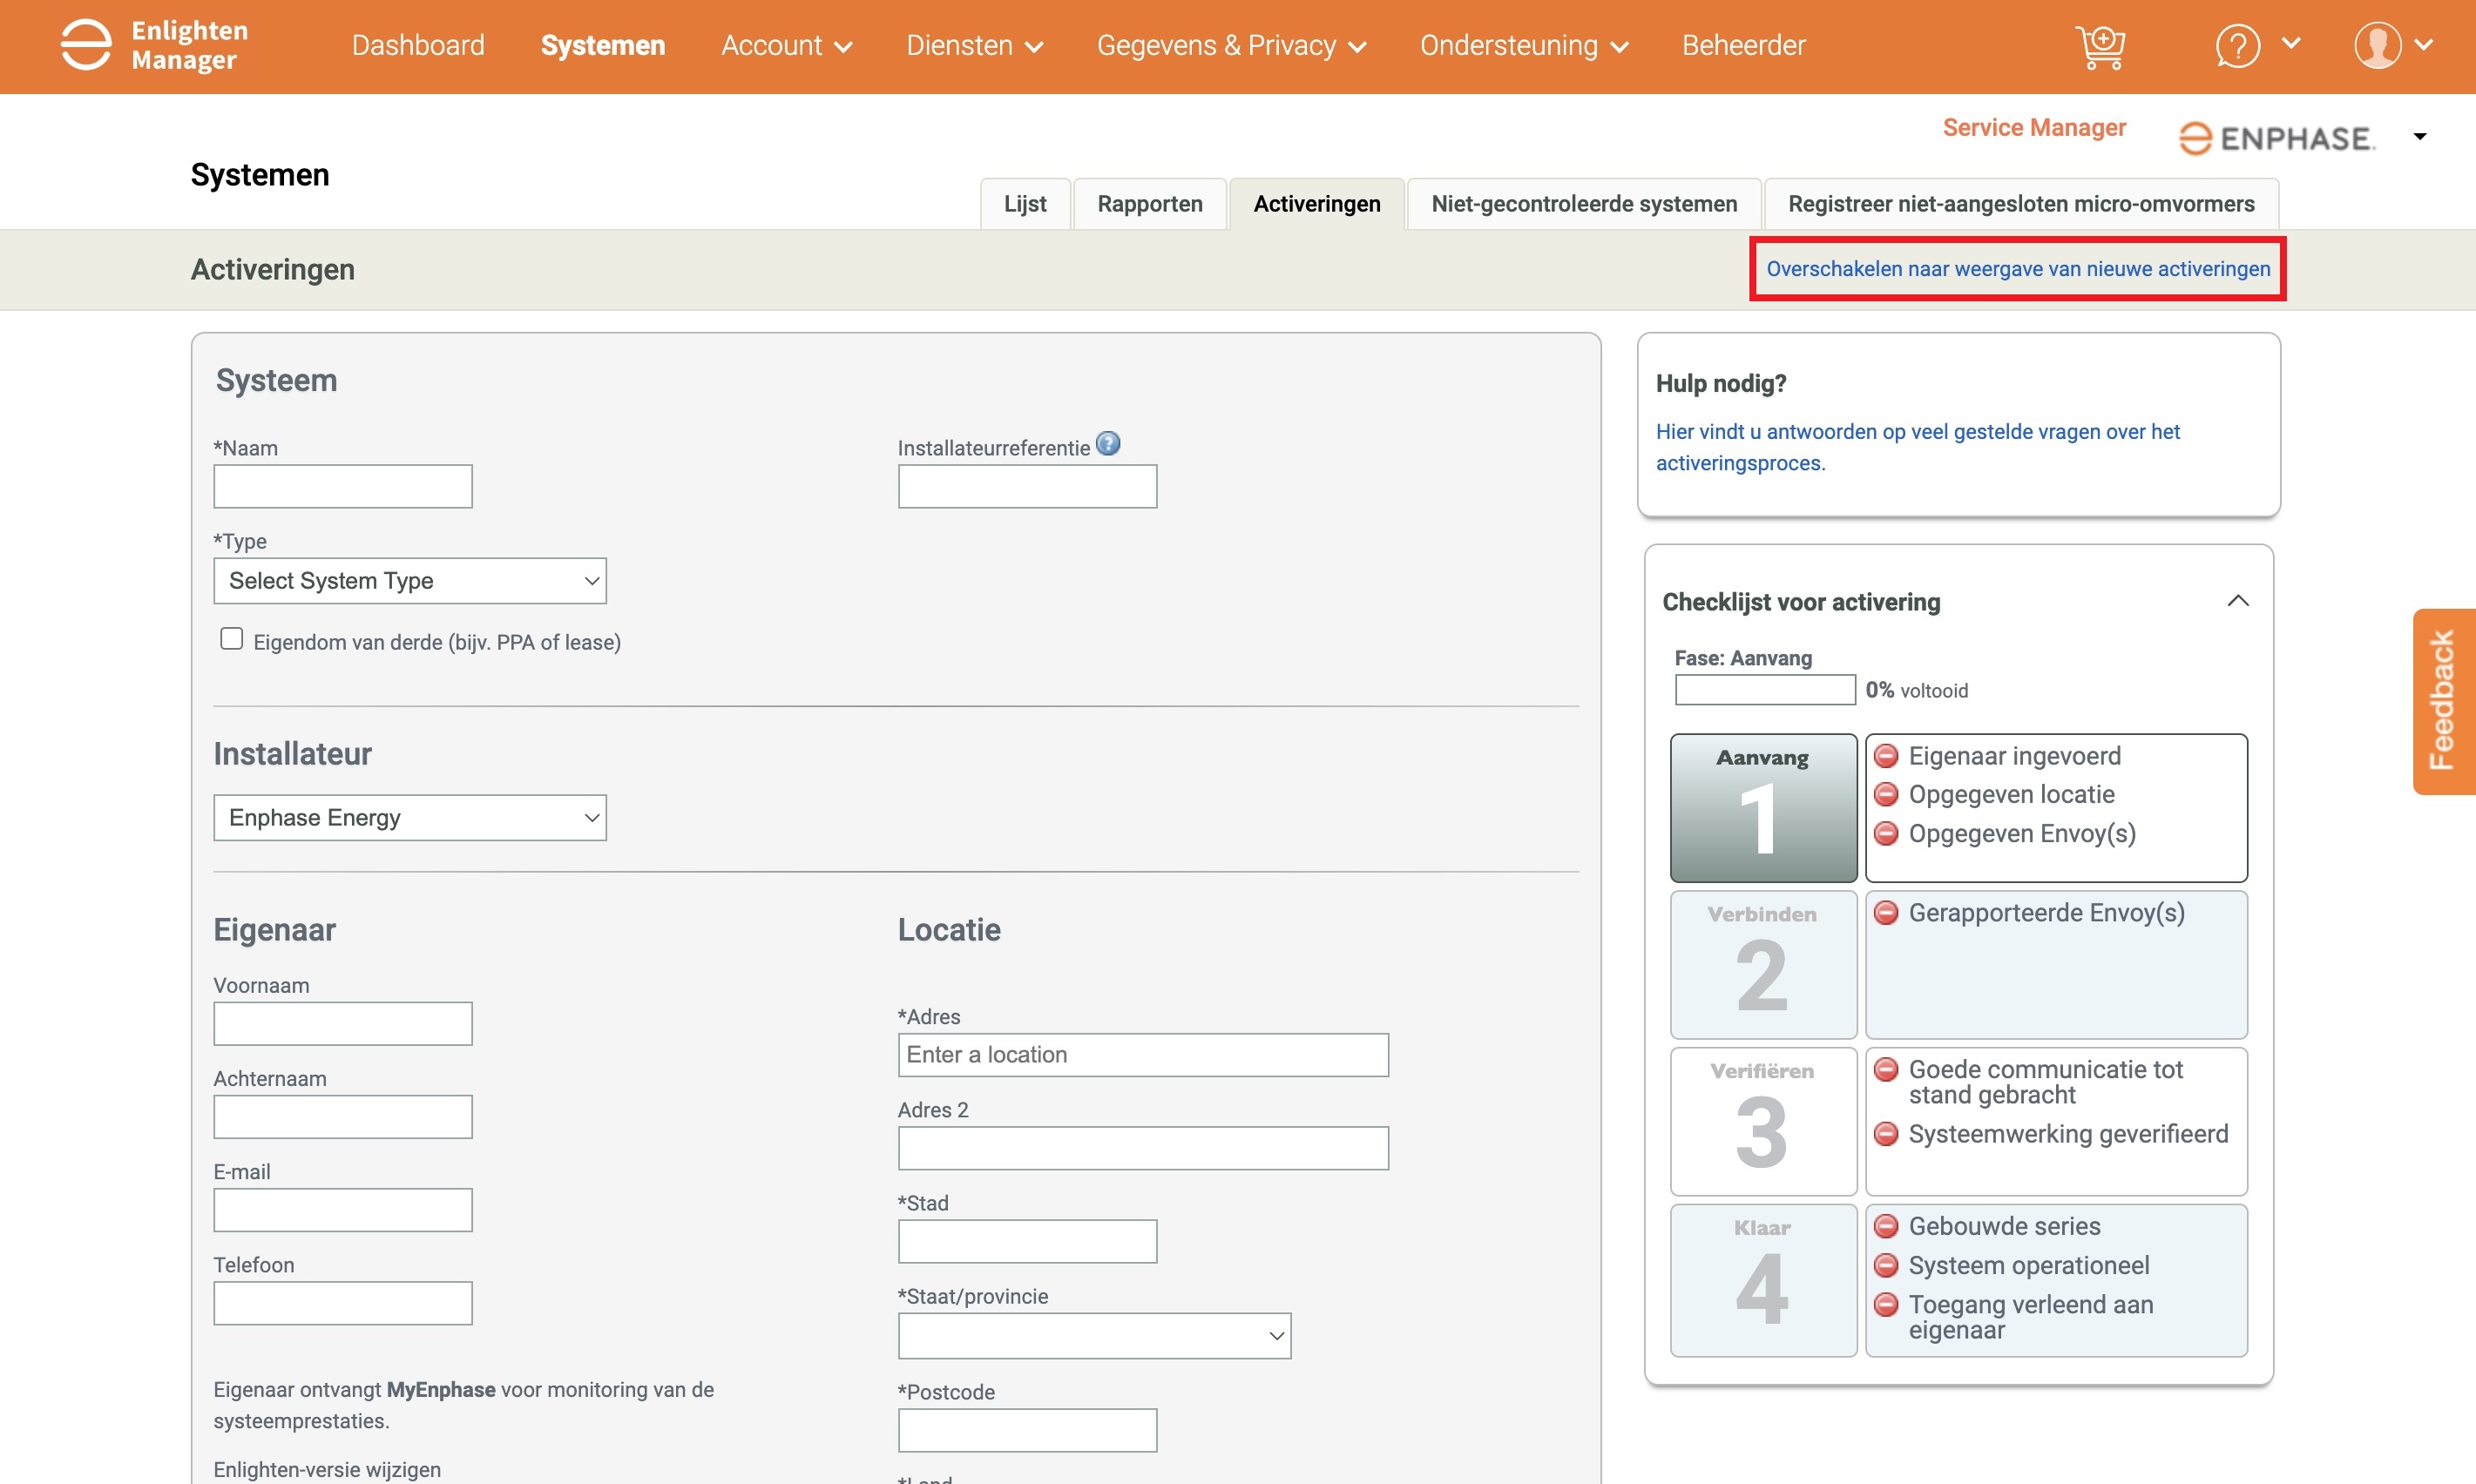Image resolution: width=2476 pixels, height=1484 pixels.
Task: Click the red icon beside Systeem operationeel
Action: tap(1886, 1266)
